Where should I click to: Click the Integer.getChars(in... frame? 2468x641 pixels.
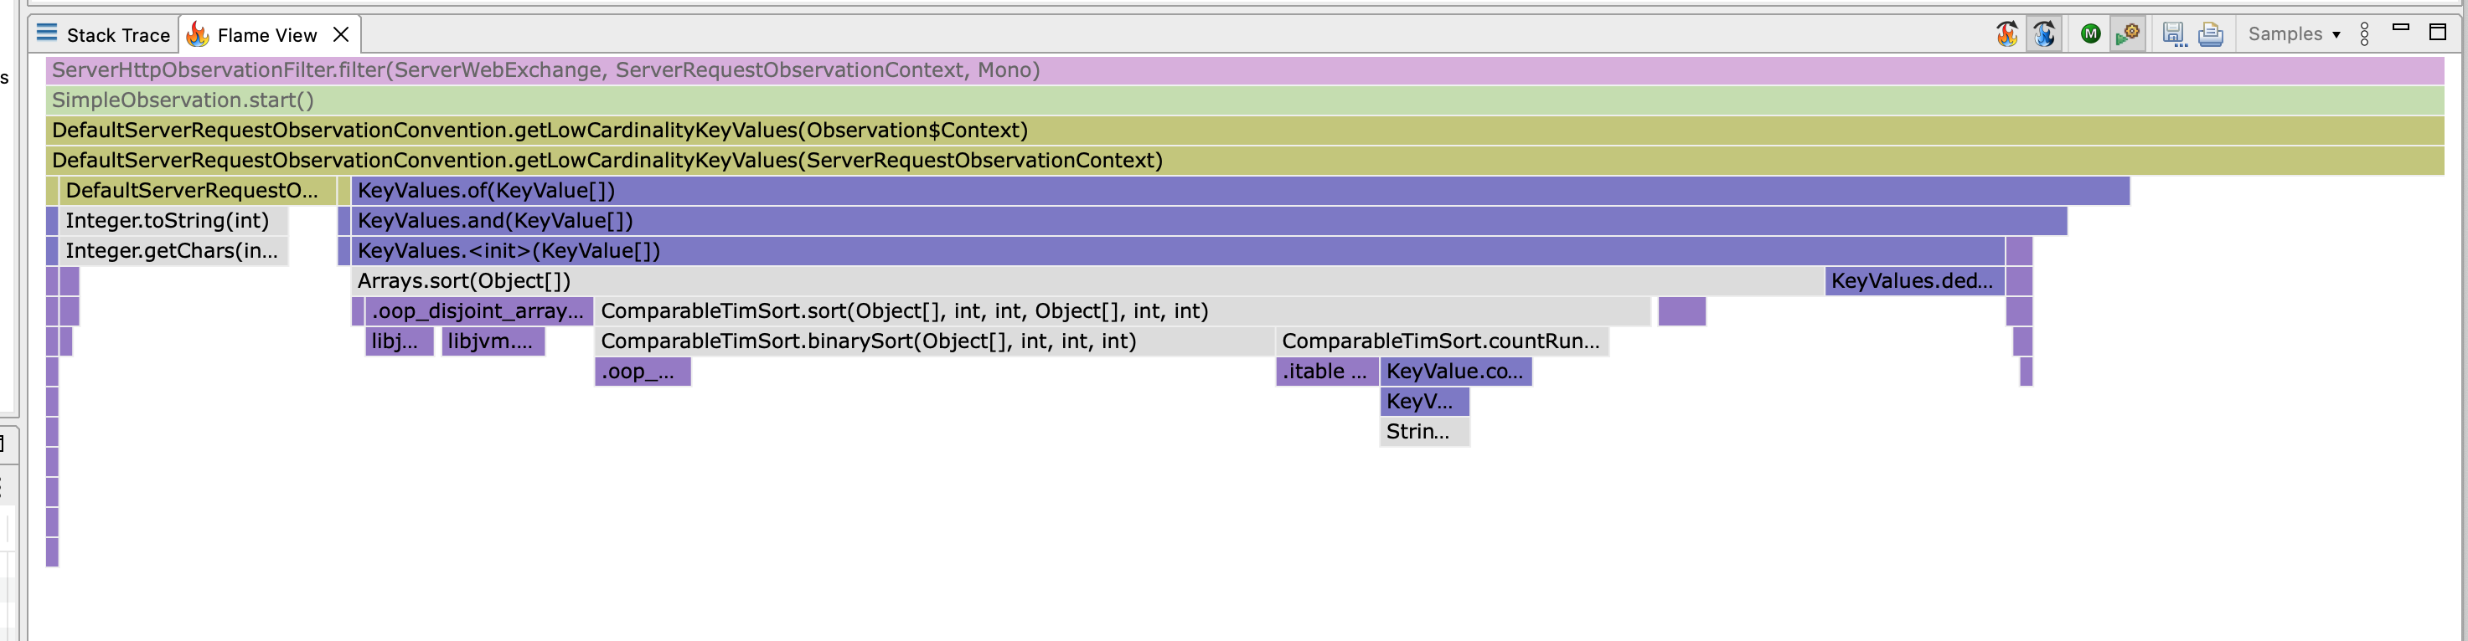coord(173,251)
